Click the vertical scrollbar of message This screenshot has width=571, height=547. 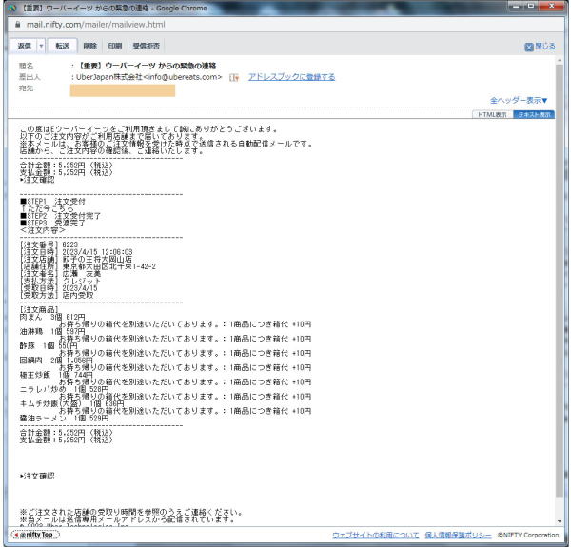click(x=559, y=281)
